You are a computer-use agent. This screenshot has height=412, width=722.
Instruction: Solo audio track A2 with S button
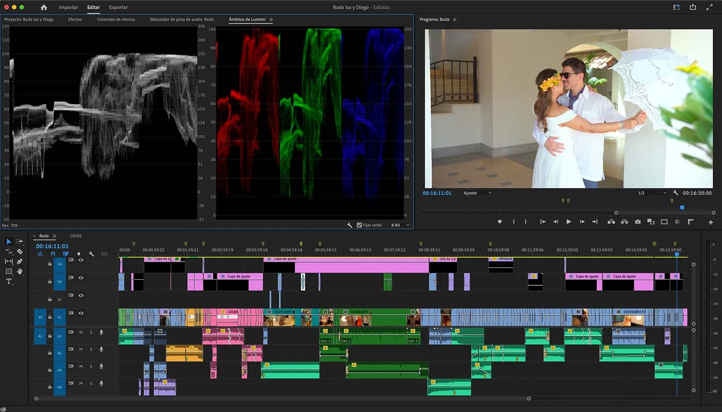click(x=91, y=349)
